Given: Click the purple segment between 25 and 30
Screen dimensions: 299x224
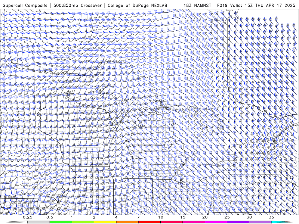Looking at the screenshot, I should point(238,222).
